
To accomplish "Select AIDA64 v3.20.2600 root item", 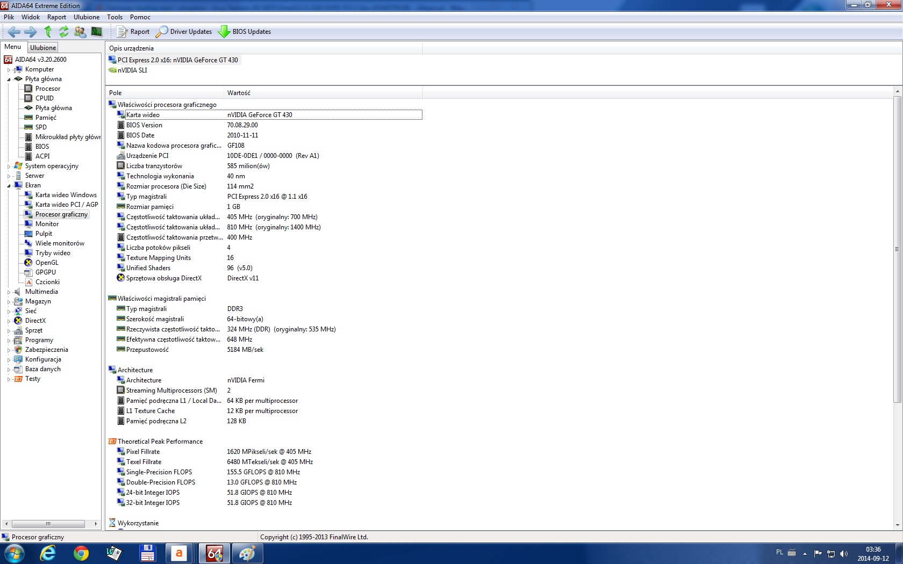I will [x=40, y=60].
